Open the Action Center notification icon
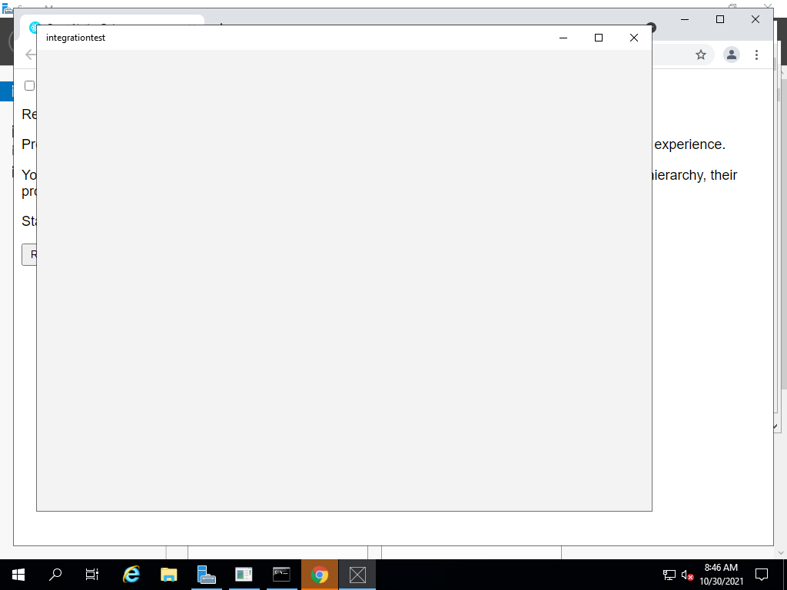This screenshot has height=590, width=787. [x=760, y=574]
